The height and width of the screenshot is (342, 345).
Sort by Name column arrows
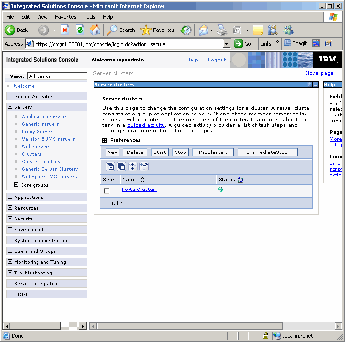(x=143, y=180)
